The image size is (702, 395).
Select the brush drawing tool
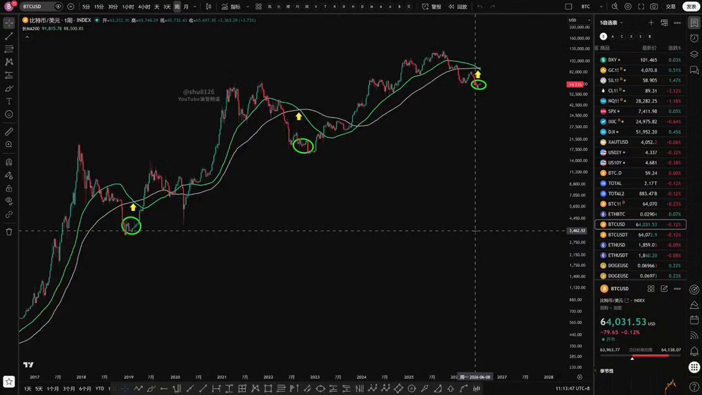(9, 88)
